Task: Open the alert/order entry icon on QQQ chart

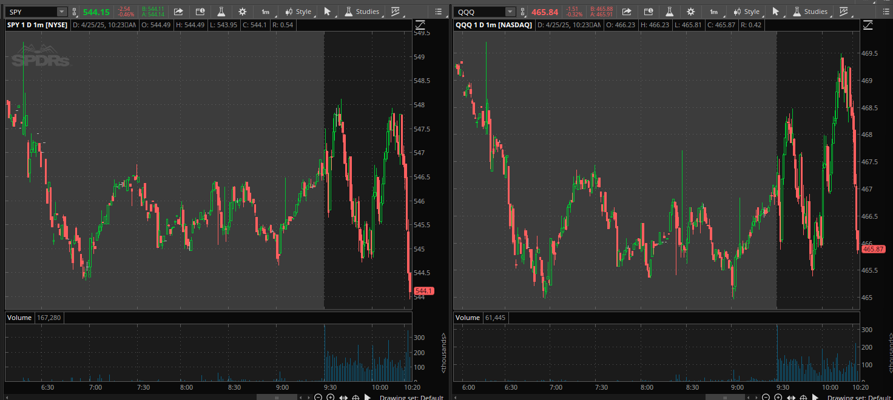Action: click(649, 12)
